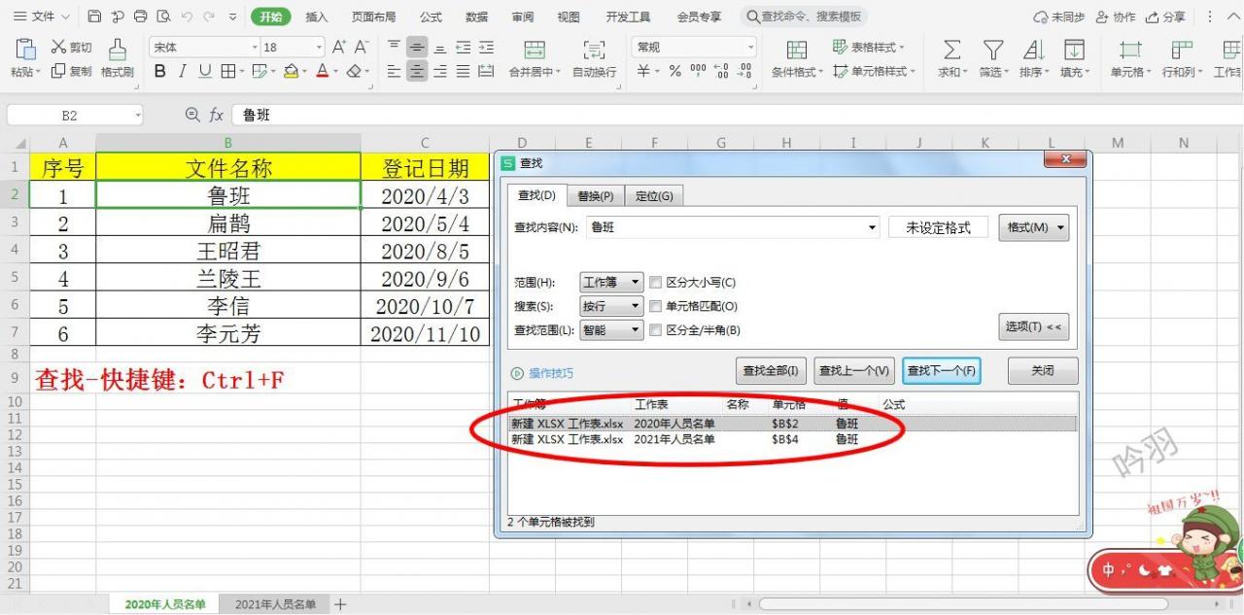The height and width of the screenshot is (615, 1244).
Task: Open the 范围 工作簿 dropdown
Action: pyautogui.click(x=611, y=283)
